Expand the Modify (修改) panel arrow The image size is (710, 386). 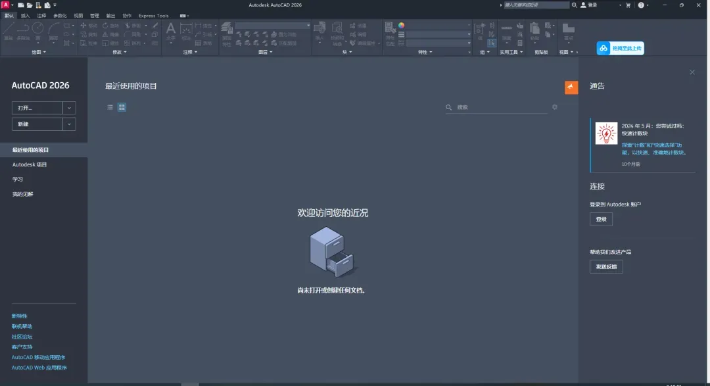point(125,52)
